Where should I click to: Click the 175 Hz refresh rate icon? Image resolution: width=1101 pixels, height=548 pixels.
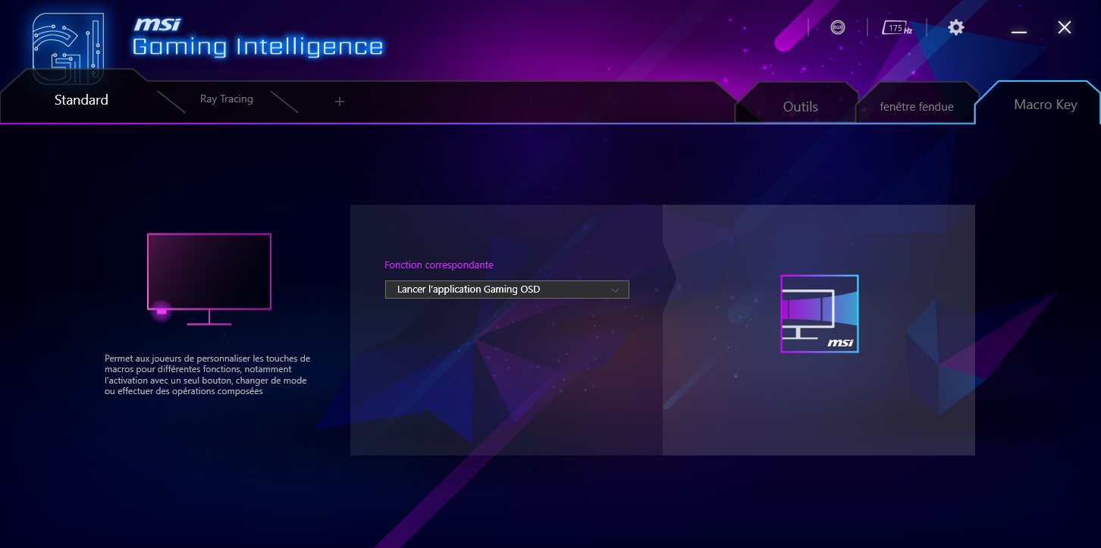point(897,28)
